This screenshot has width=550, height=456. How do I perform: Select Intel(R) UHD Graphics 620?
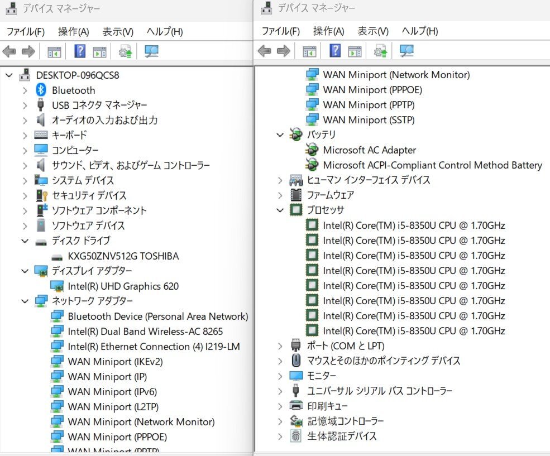click(x=123, y=286)
